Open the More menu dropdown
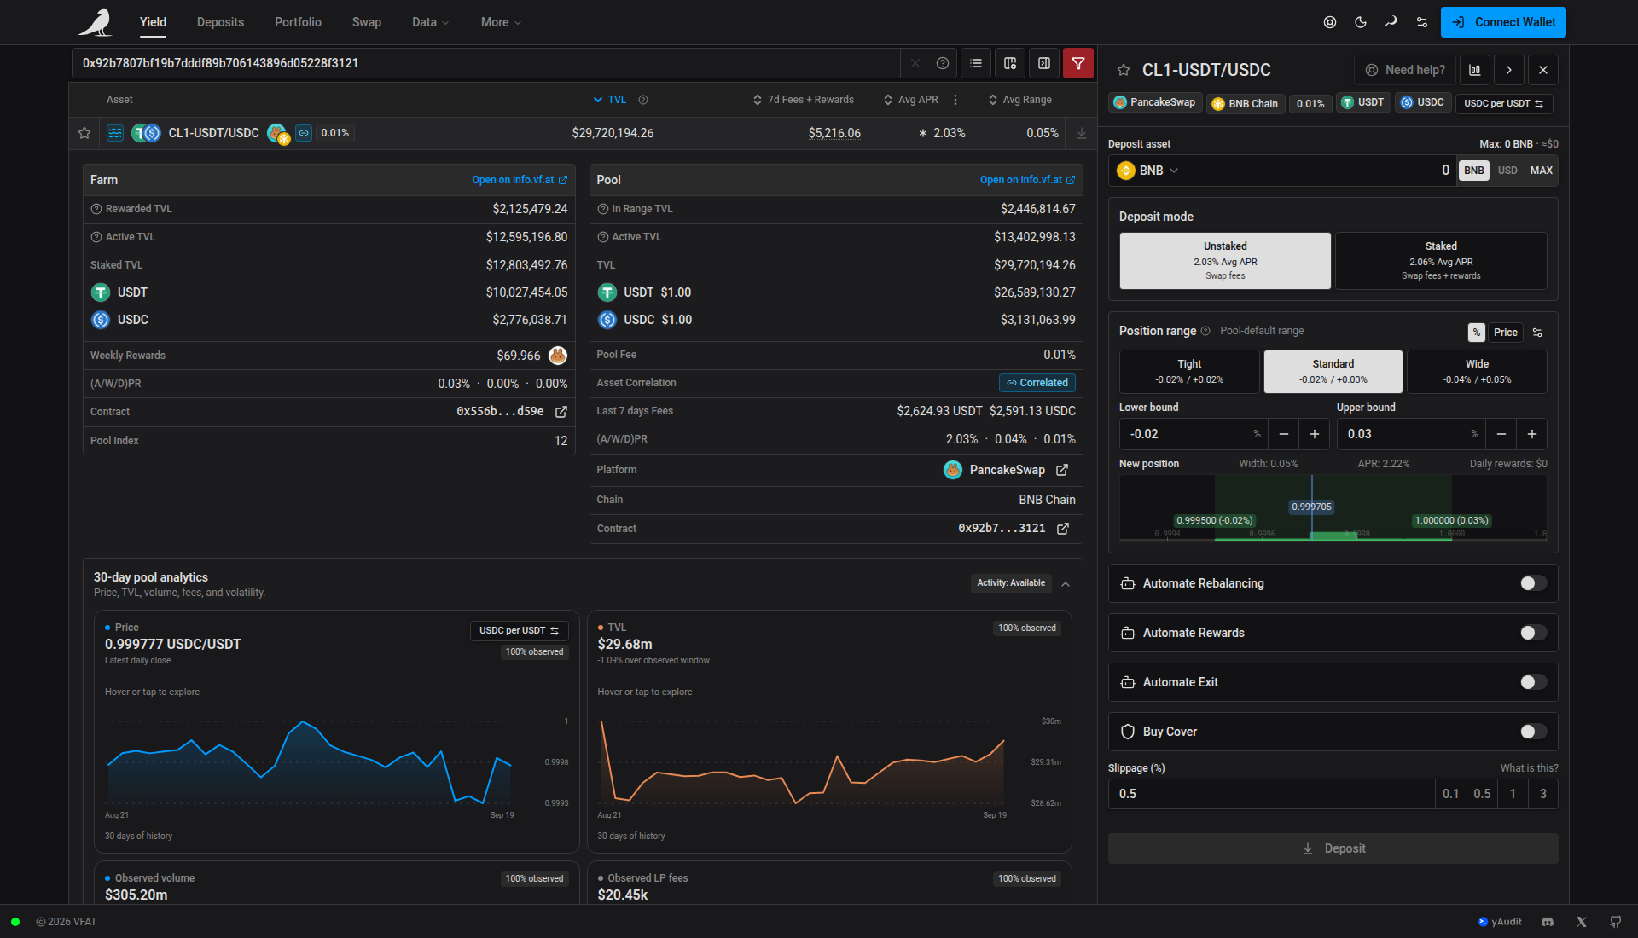This screenshot has height=938, width=1638. (x=501, y=22)
